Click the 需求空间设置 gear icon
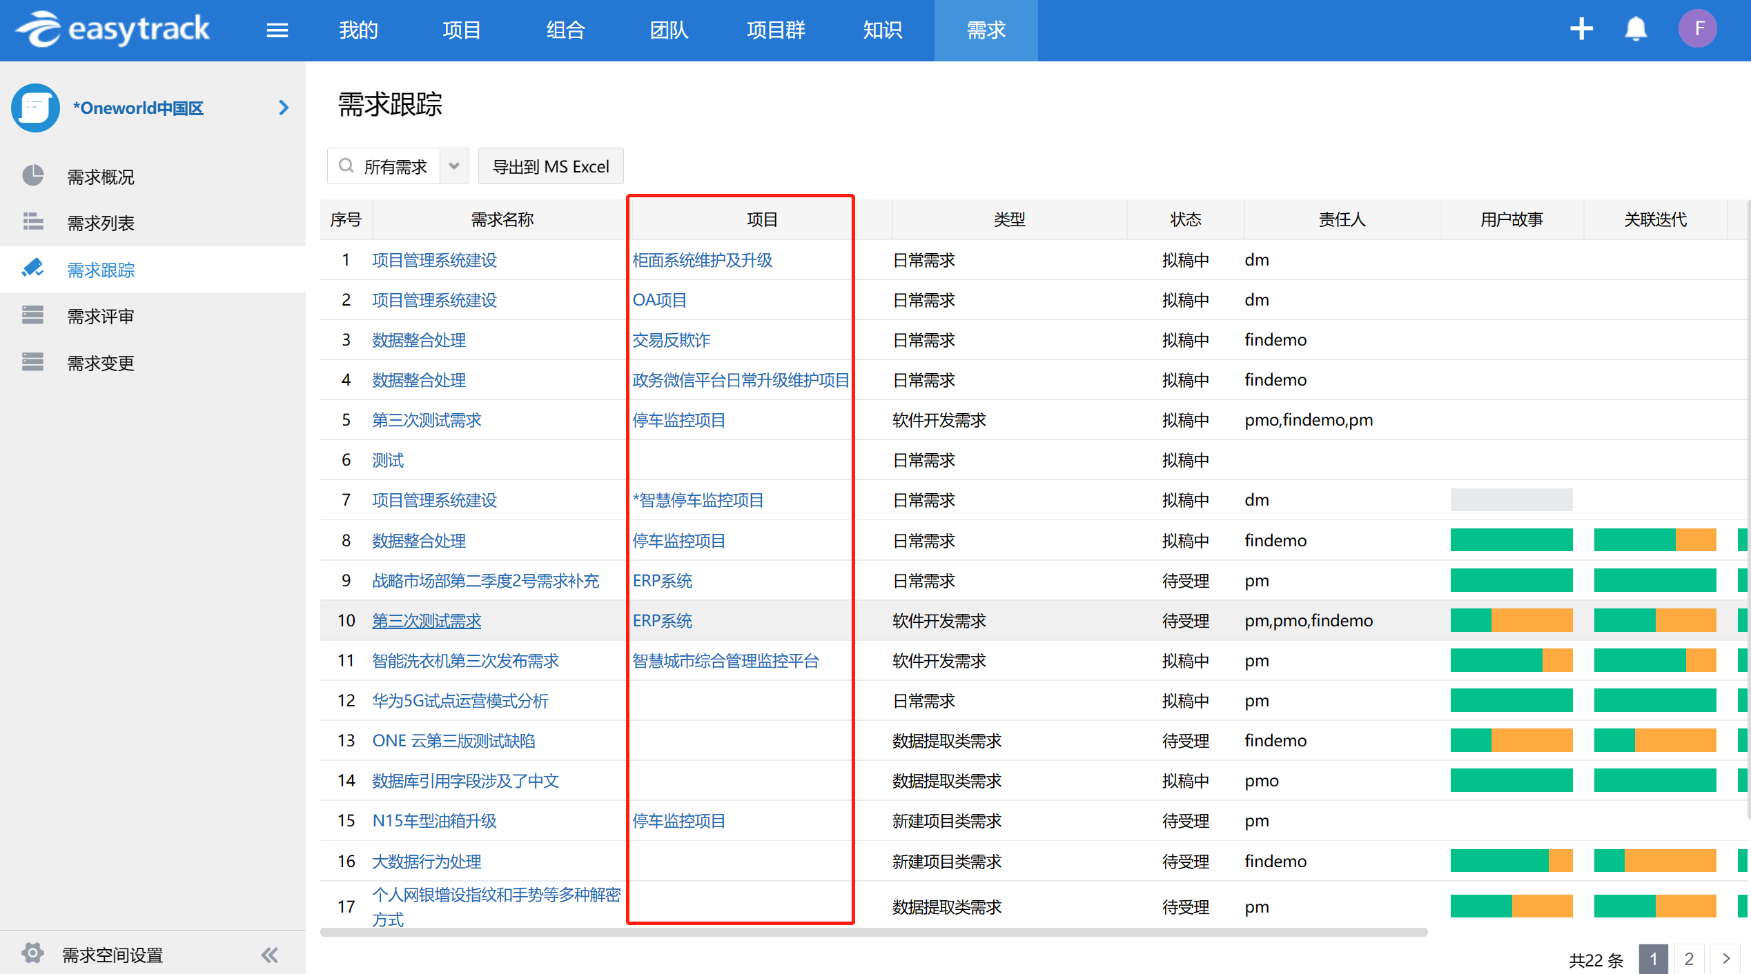The height and width of the screenshot is (974, 1751). click(x=32, y=953)
